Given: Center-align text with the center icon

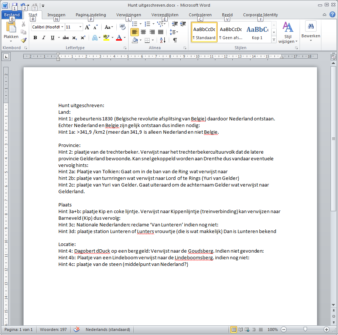Looking at the screenshot, I should tap(143, 33).
